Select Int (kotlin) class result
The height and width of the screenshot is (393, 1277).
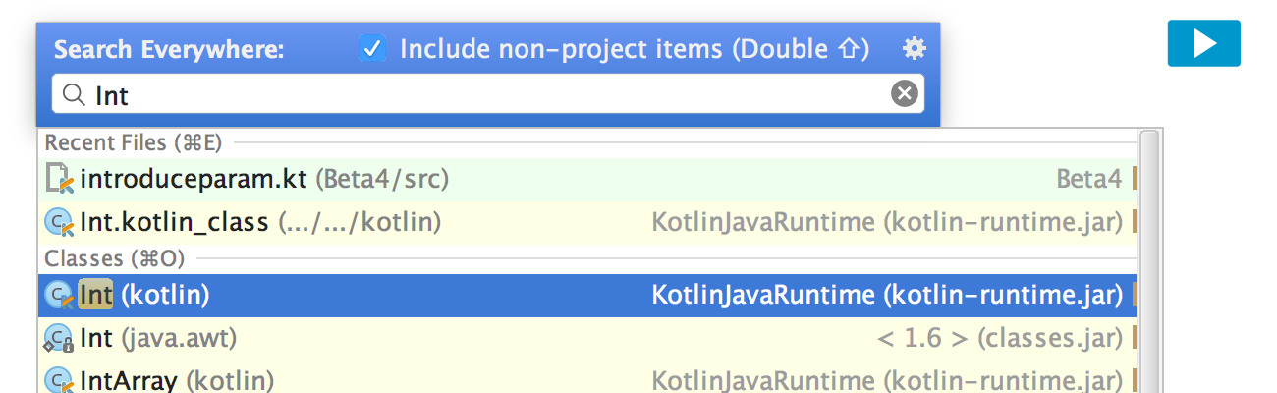(167, 294)
